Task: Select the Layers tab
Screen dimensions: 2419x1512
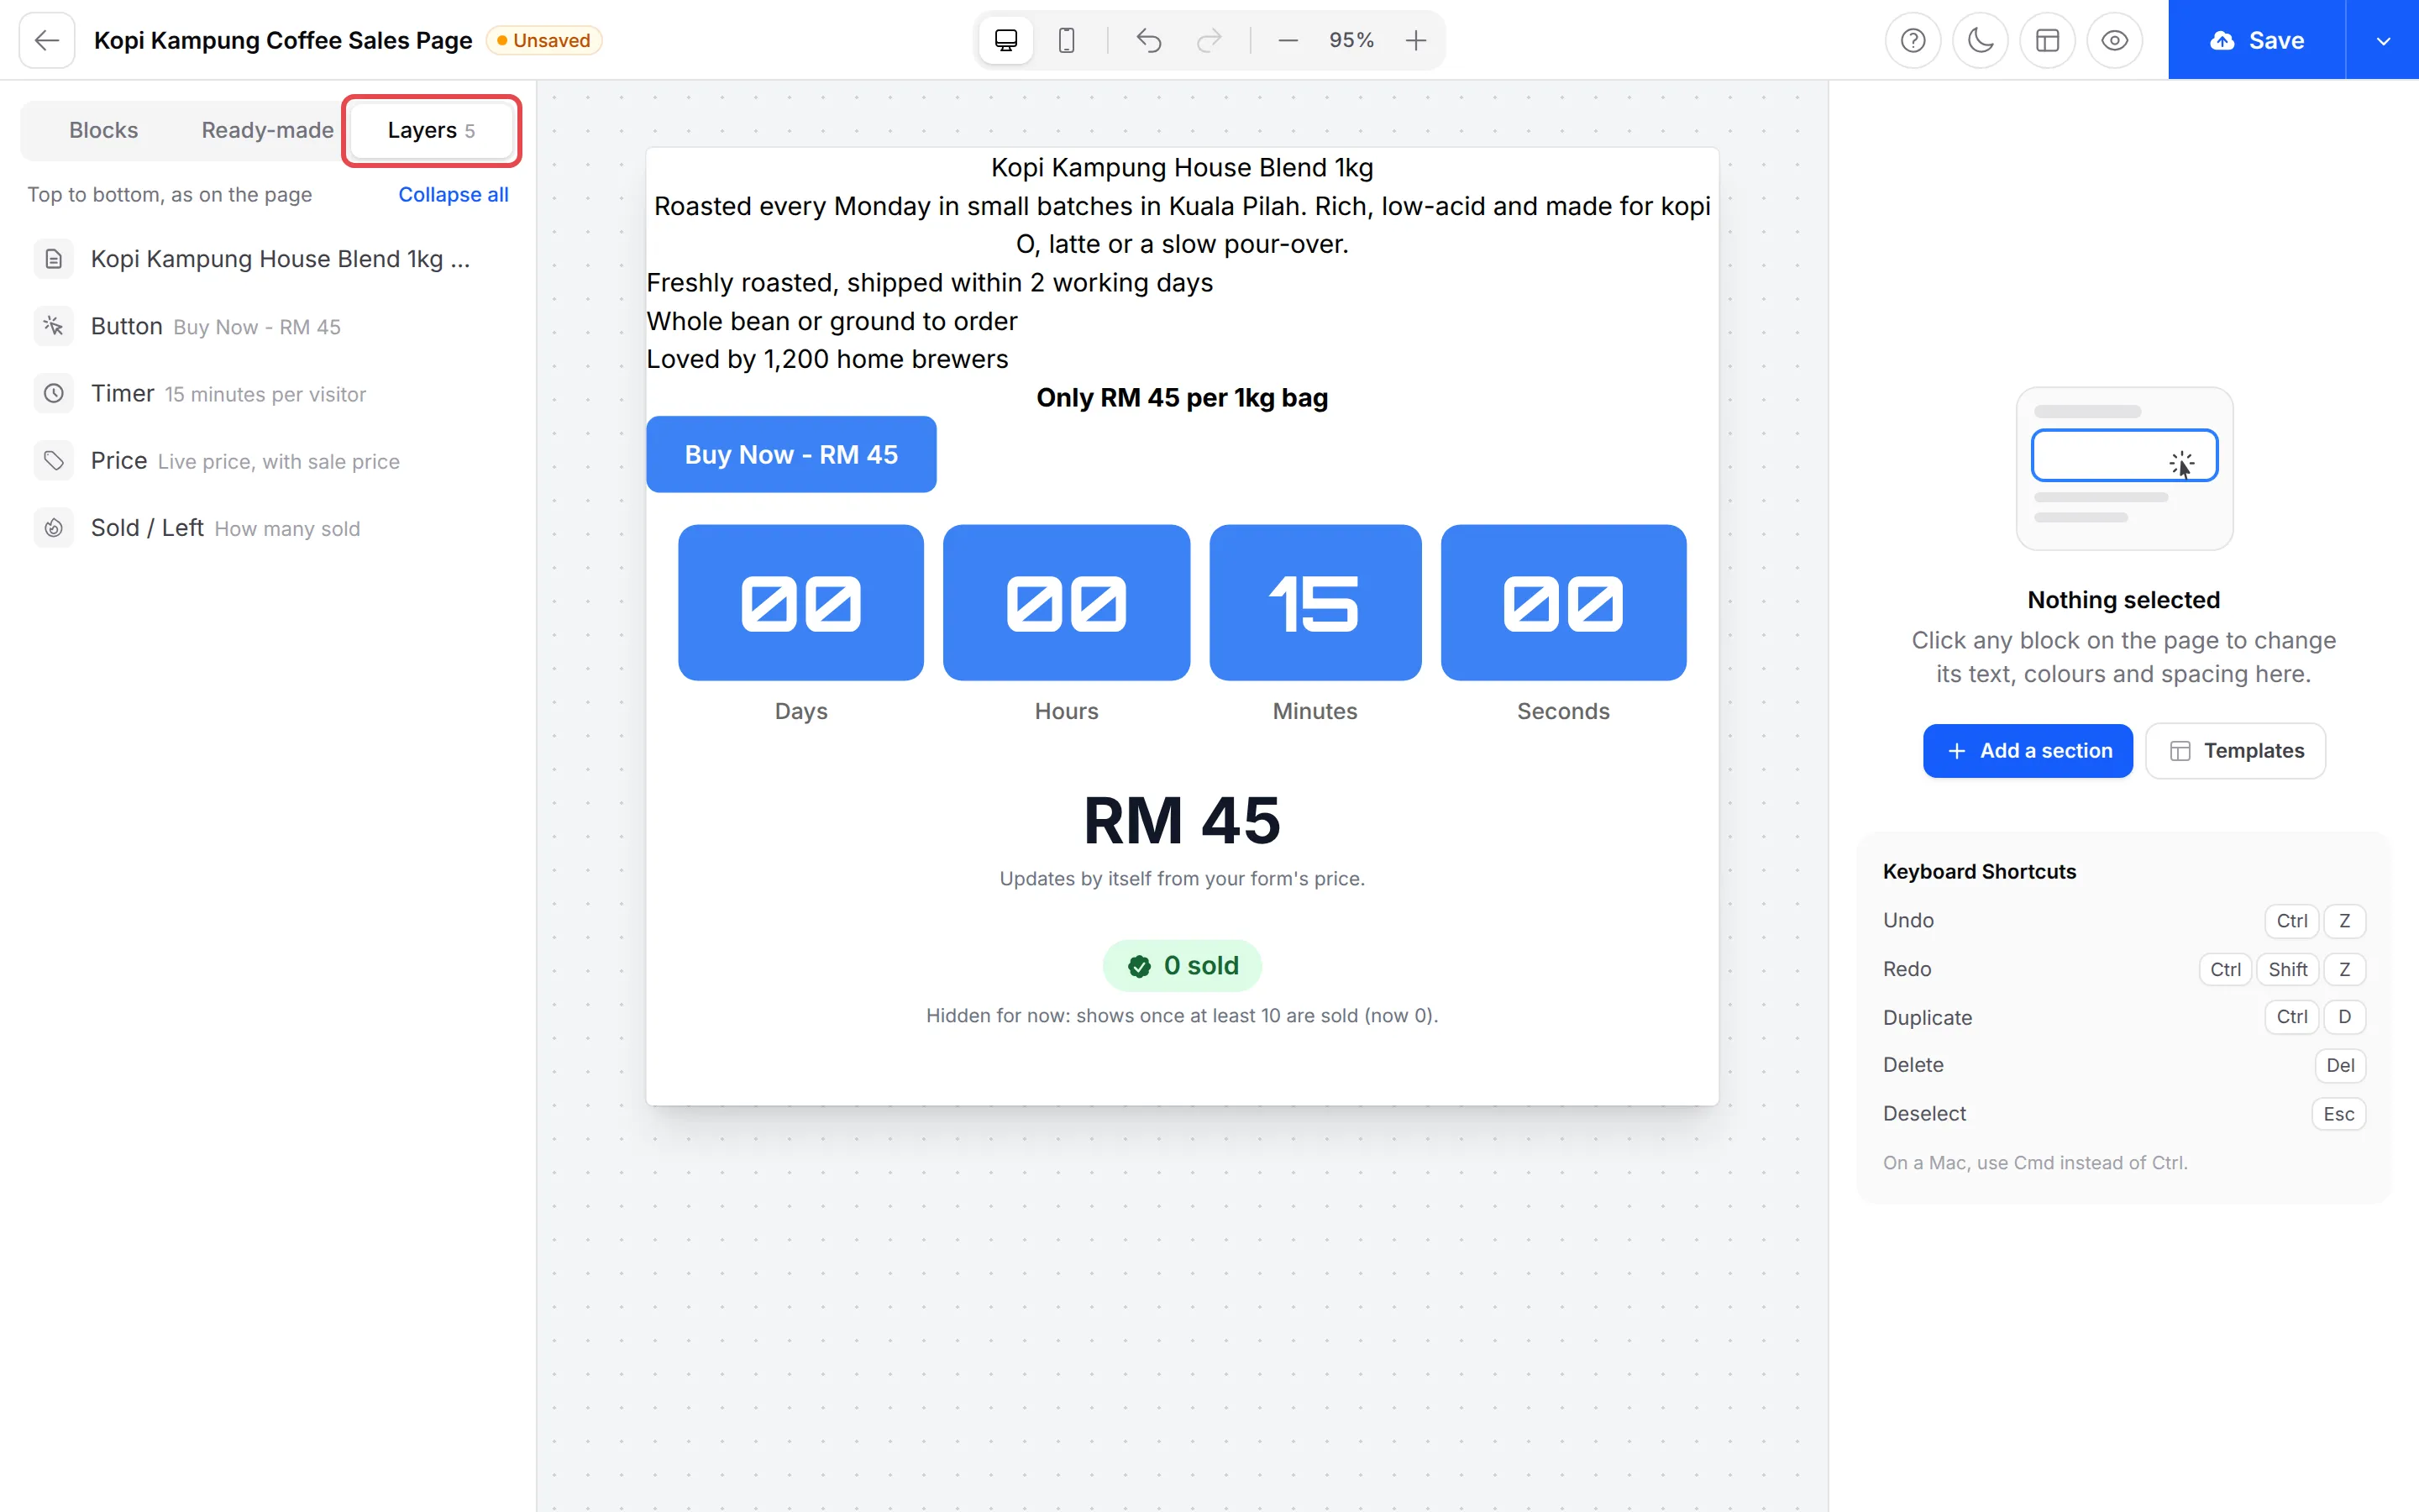Action: [x=432, y=130]
